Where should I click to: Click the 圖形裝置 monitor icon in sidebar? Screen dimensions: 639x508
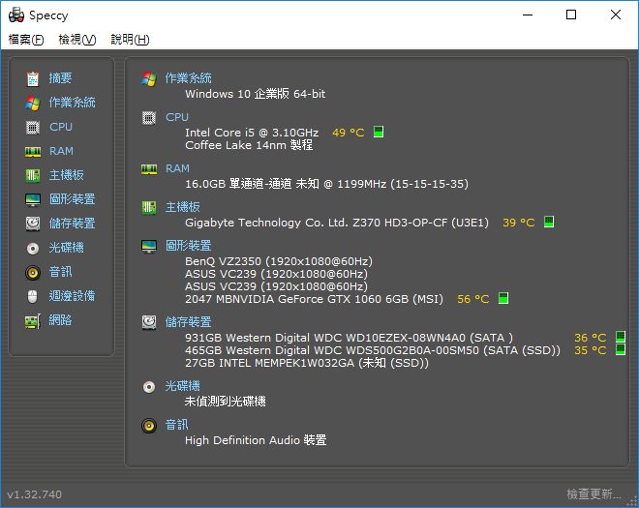coord(33,199)
